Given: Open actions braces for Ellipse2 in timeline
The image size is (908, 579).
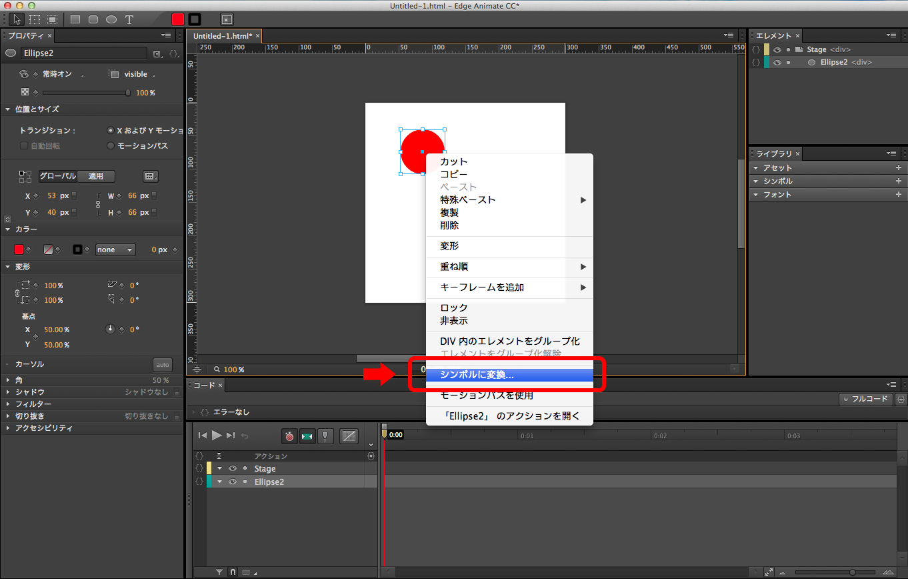Looking at the screenshot, I should pos(199,482).
